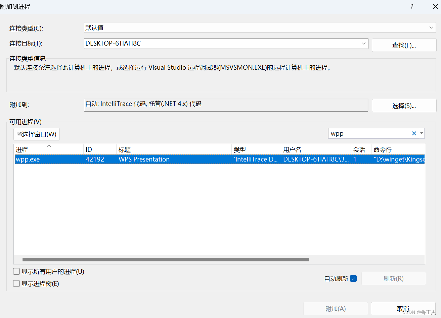Click the window picker icon on 选择窗口(W)
This screenshot has width=441, height=318.
pyautogui.click(x=19, y=134)
